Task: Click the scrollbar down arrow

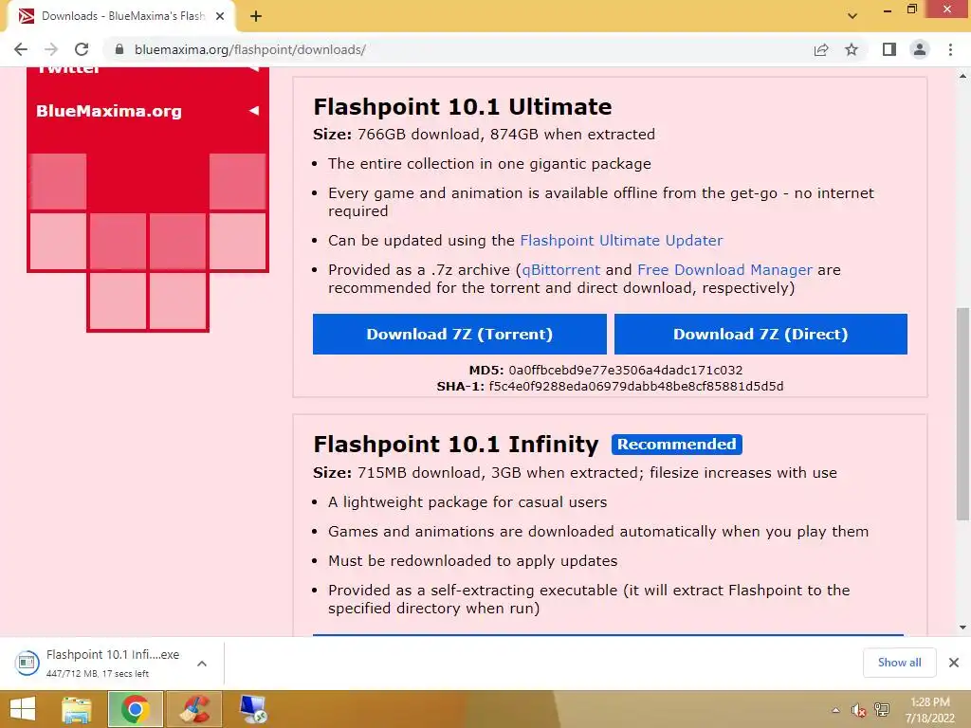Action: pos(963,628)
